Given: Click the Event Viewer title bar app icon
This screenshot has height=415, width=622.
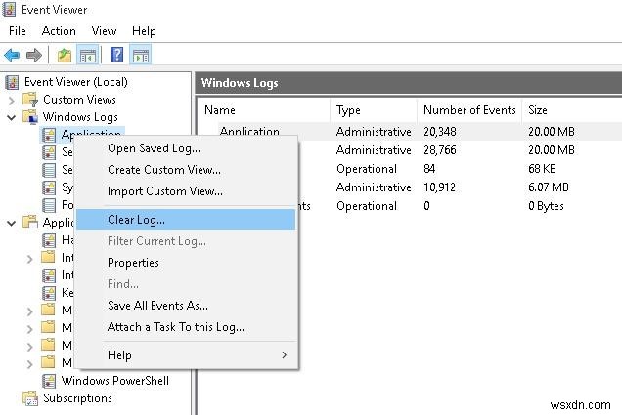Looking at the screenshot, I should coord(9,9).
